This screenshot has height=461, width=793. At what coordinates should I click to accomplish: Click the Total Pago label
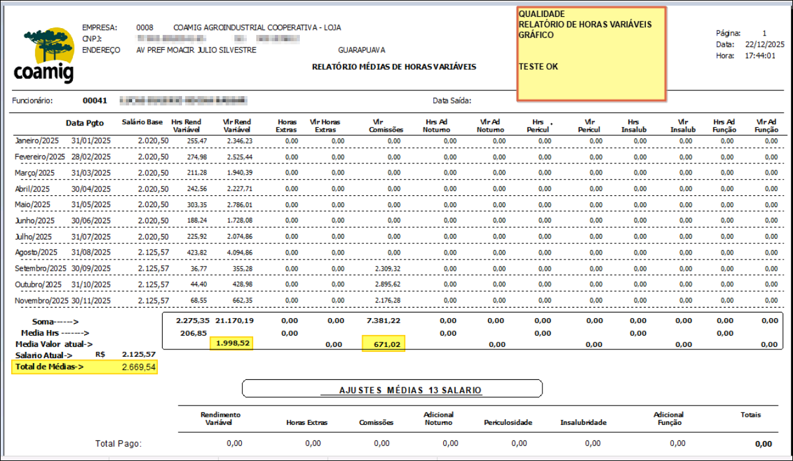tap(118, 444)
